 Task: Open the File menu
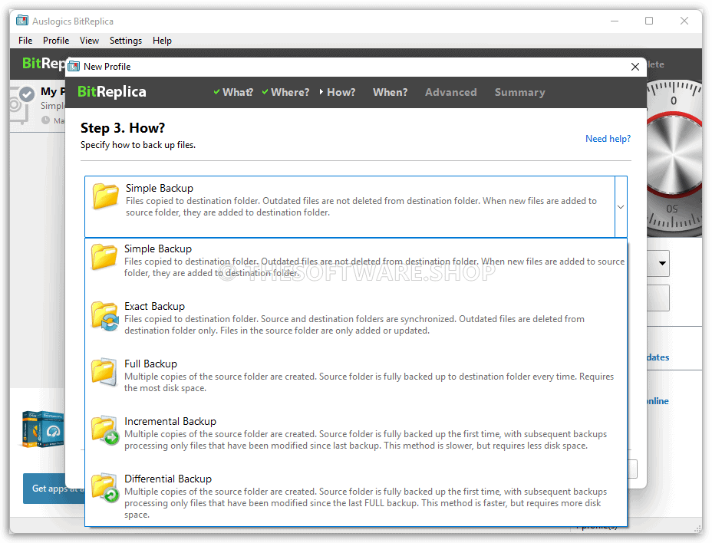[25, 41]
